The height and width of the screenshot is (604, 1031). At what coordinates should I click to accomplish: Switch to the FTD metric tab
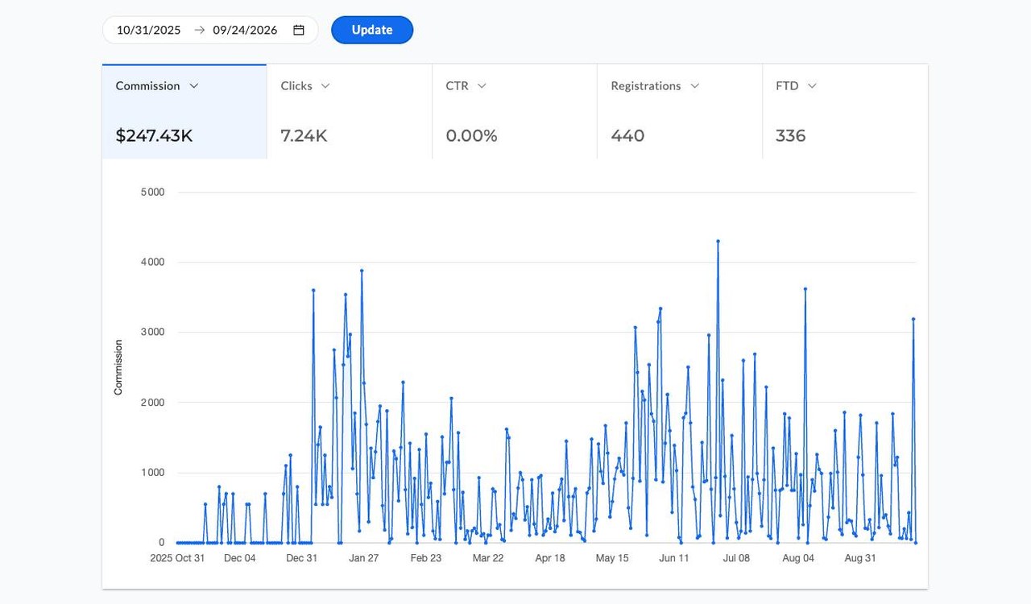pyautogui.click(x=845, y=111)
